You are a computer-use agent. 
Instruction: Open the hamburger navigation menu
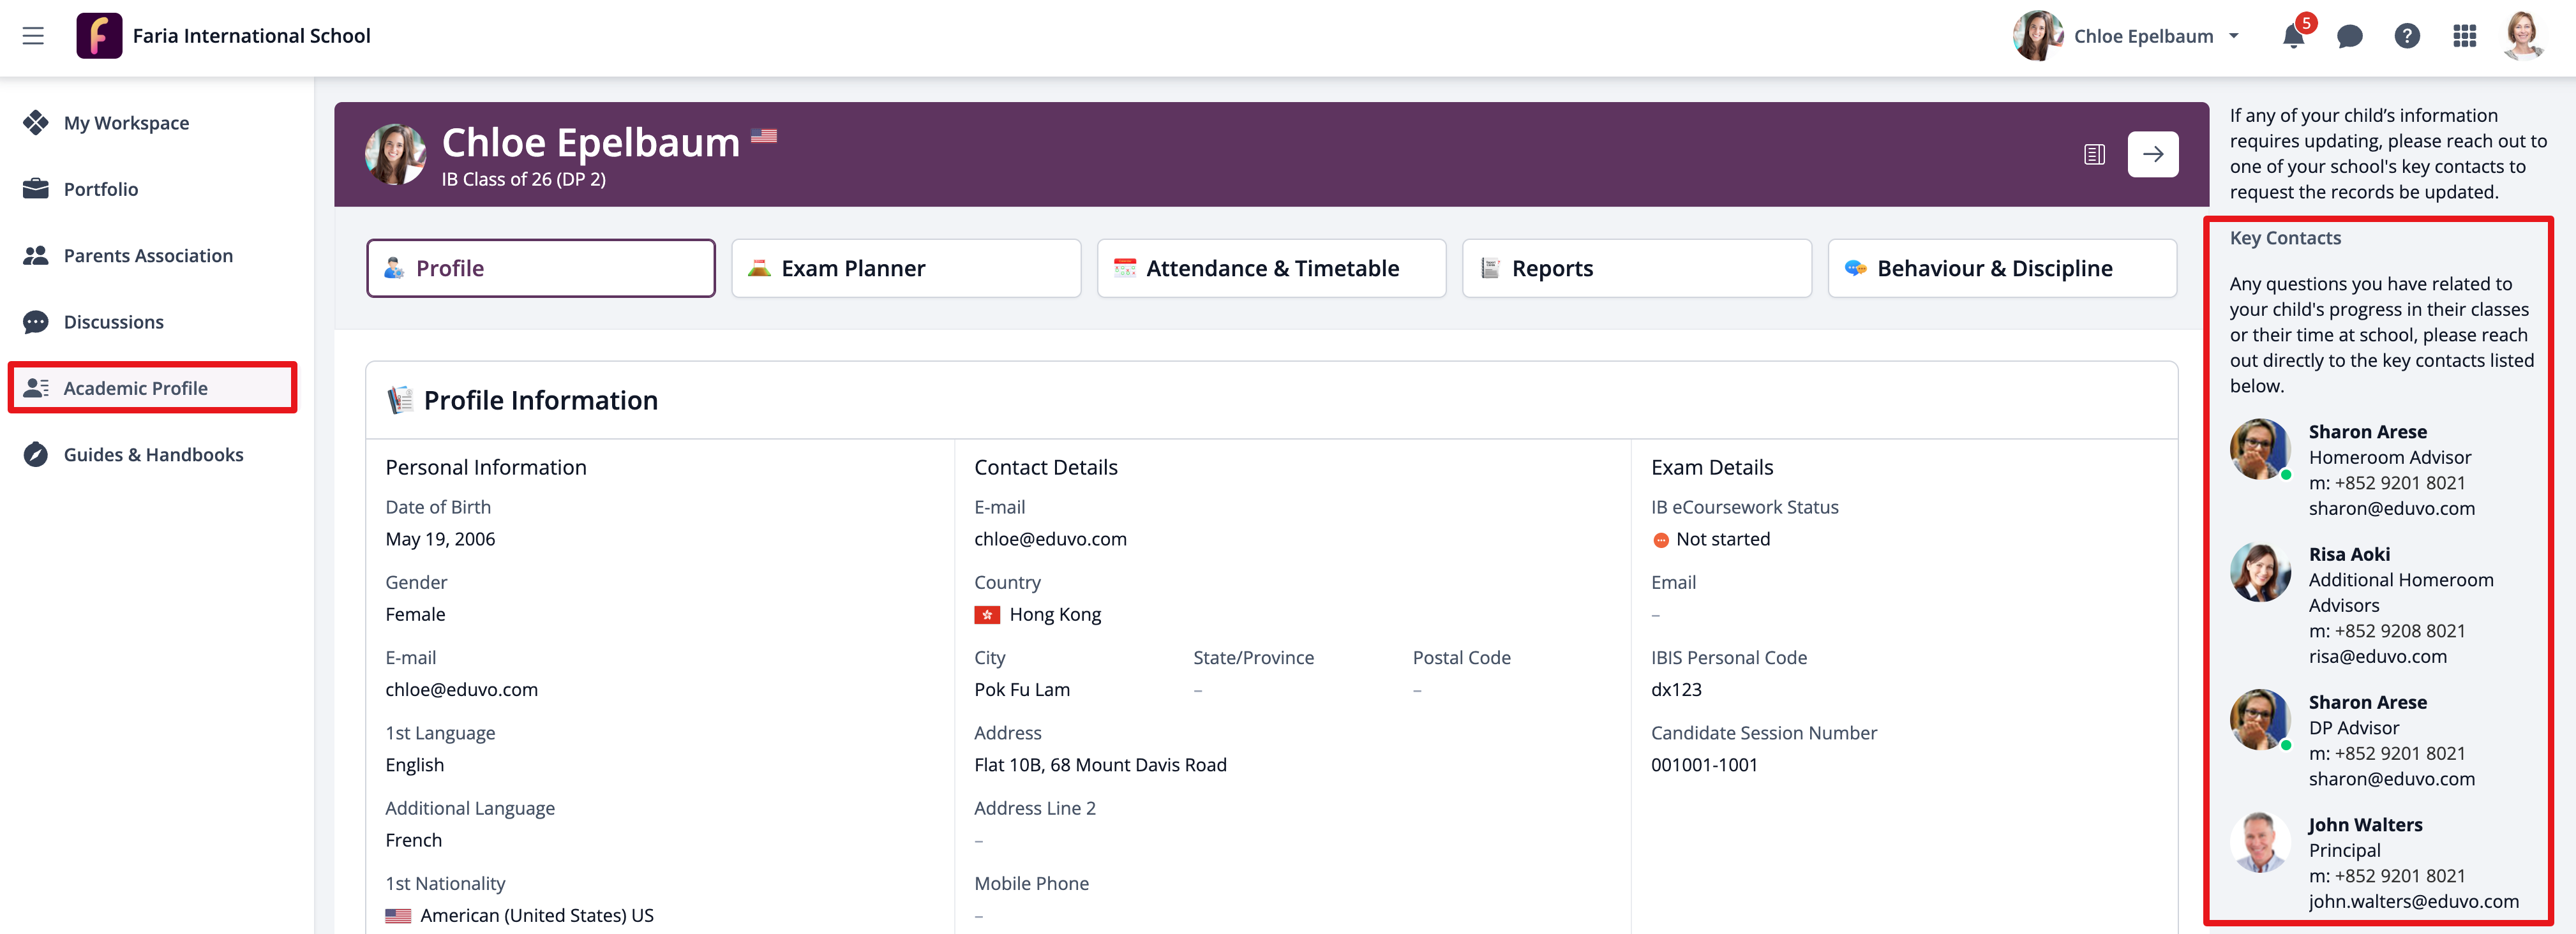pyautogui.click(x=33, y=36)
